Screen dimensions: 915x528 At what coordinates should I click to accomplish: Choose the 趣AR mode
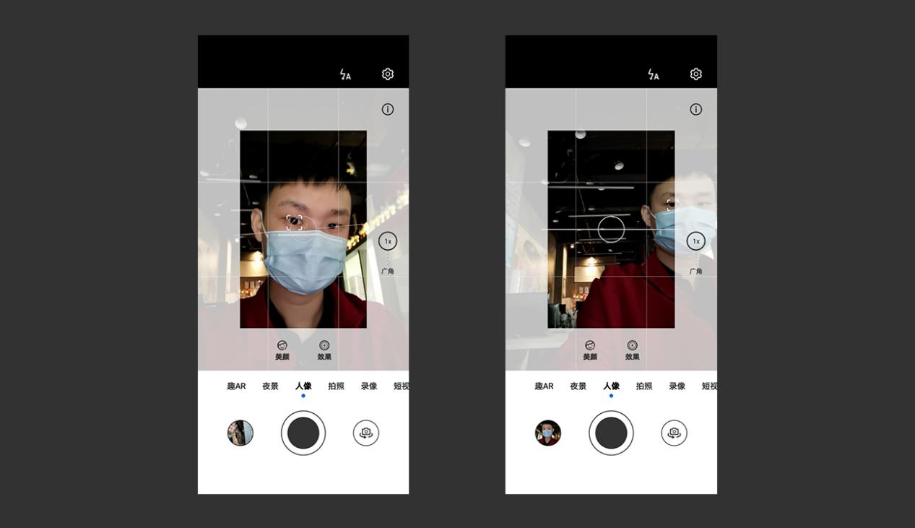point(235,385)
